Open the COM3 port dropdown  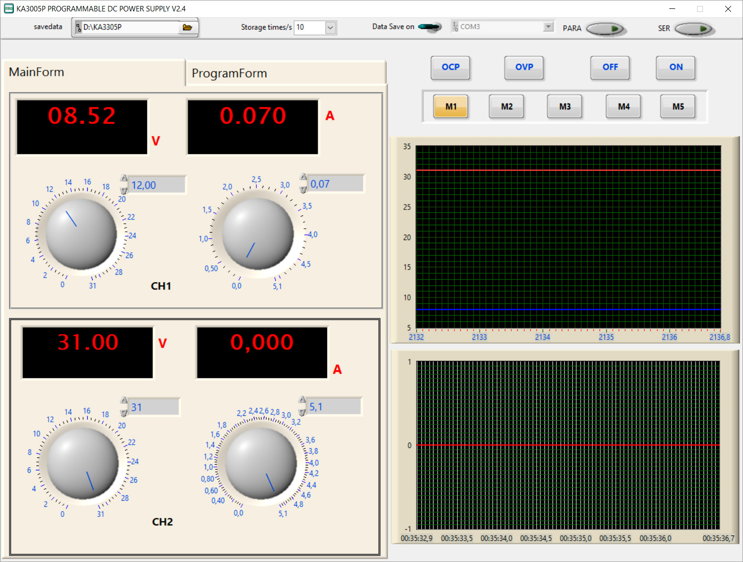coord(548,27)
